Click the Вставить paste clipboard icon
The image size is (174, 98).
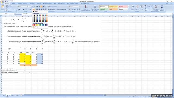click(3, 7)
